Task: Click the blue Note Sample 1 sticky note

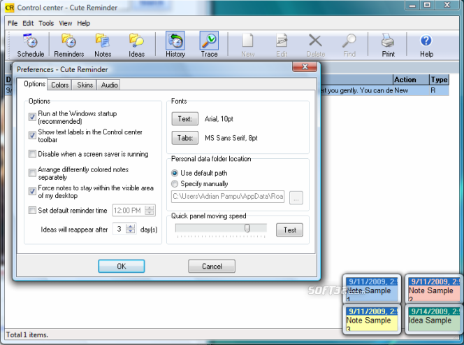Action: (372, 289)
